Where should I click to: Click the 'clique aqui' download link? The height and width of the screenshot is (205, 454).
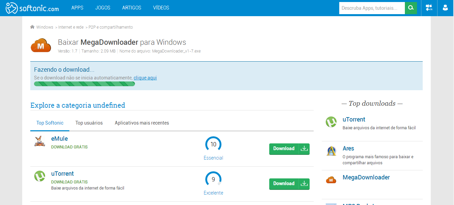click(145, 78)
